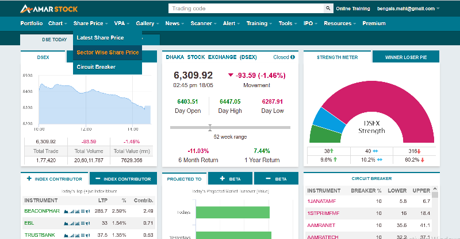Viewport: 460px width, 239px height.
Task: Click the Todays projected turnover bar
Action: pyautogui.click(x=233, y=213)
